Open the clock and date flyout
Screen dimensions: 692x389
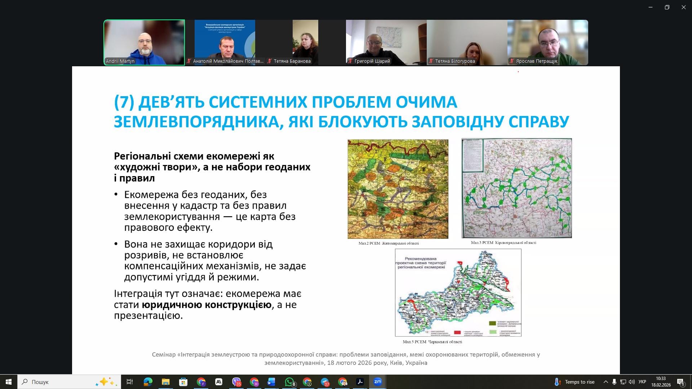(661, 382)
